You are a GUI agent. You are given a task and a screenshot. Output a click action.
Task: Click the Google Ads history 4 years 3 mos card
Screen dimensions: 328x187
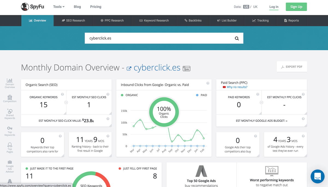(285, 145)
